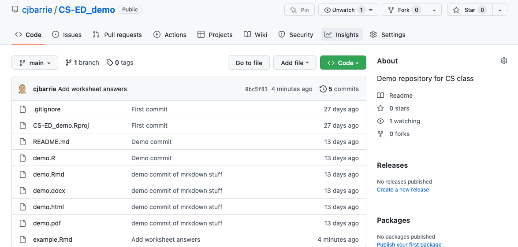Image resolution: width=518 pixels, height=247 pixels.
Task: Switch to the Actions tab
Action: click(x=170, y=35)
